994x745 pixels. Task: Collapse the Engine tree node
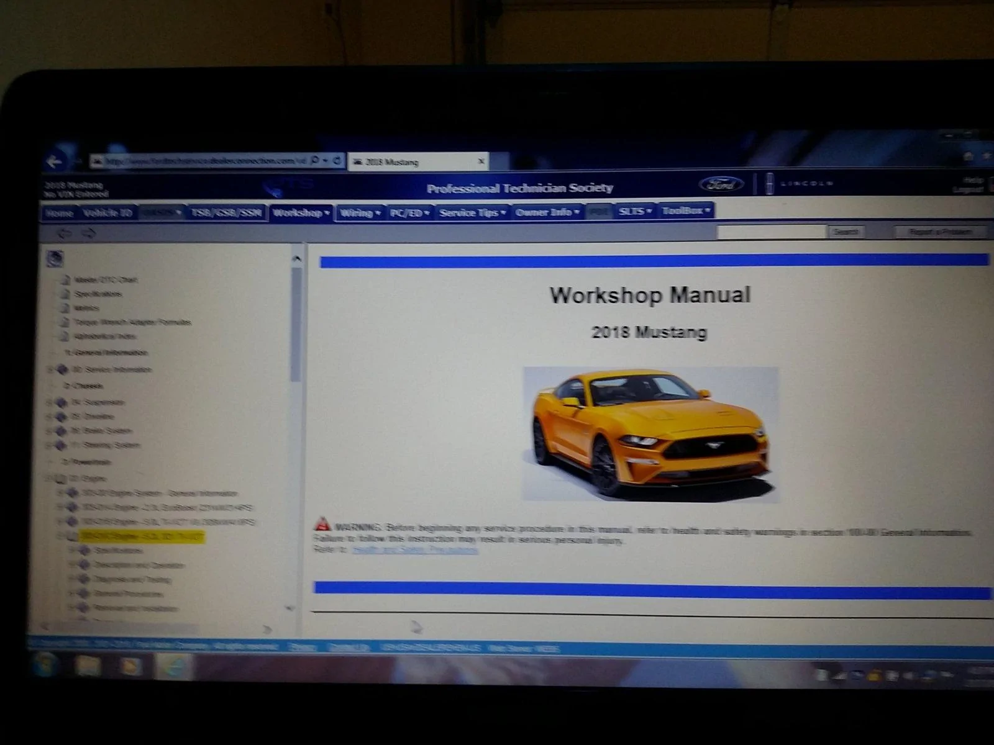tap(49, 479)
